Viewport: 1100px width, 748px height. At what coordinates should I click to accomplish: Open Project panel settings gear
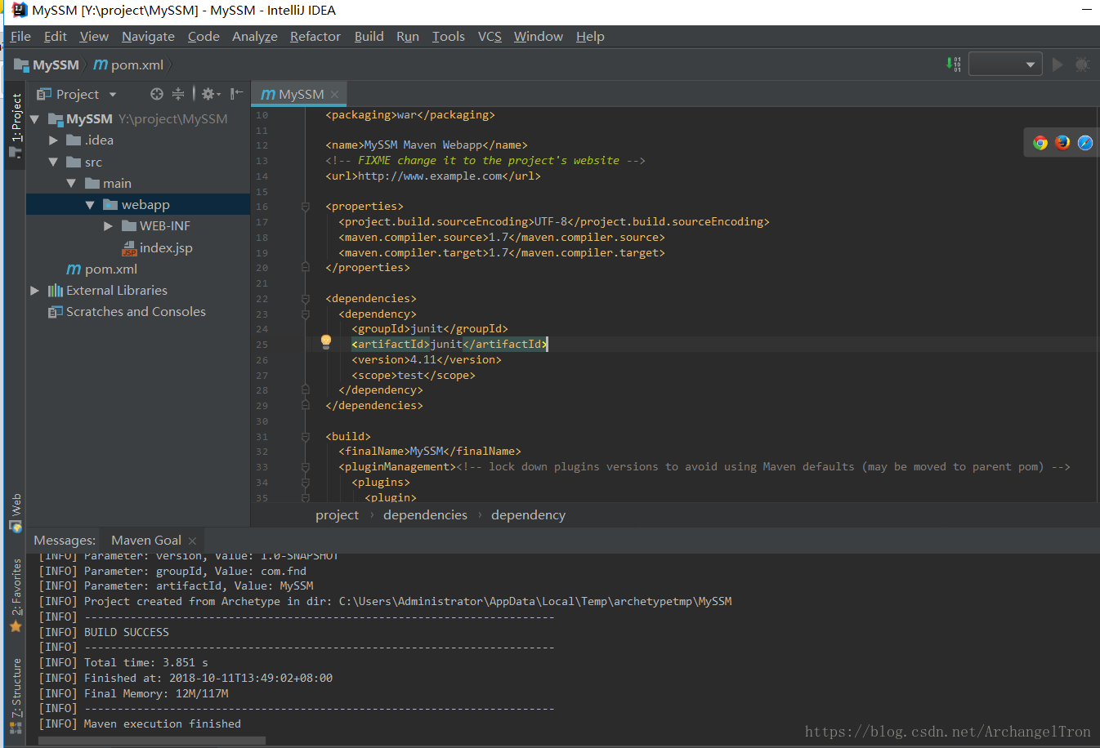click(211, 94)
